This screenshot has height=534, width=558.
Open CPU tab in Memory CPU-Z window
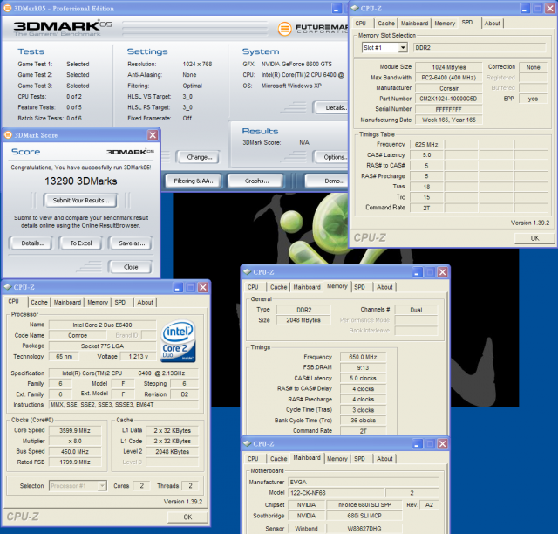[x=253, y=287]
